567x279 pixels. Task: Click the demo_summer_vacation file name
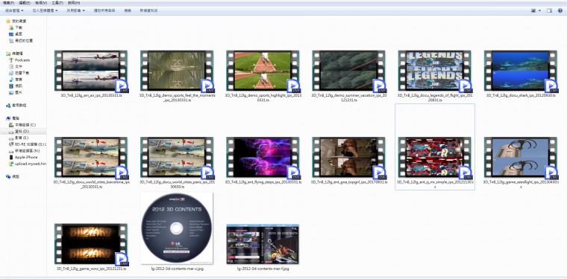coord(349,97)
